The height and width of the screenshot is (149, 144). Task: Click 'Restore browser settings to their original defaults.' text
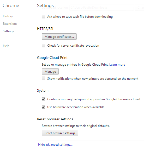76,126
